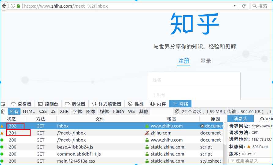
Task: Click the performance analysis icon beside 22 个请求
Action: (x=177, y=112)
